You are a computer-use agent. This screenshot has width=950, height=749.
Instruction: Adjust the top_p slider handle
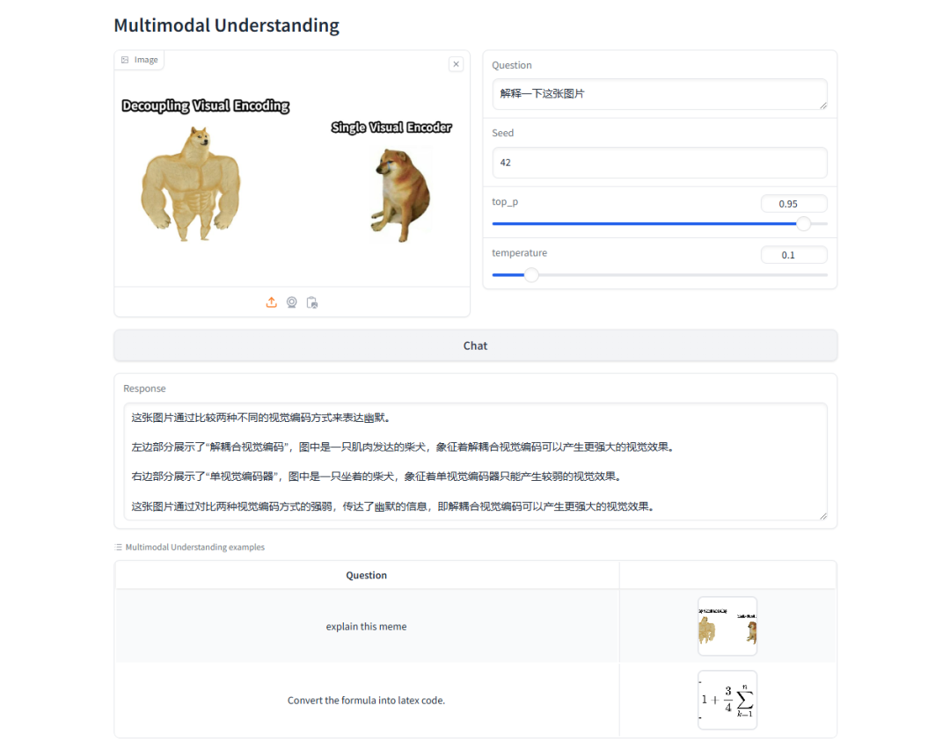(803, 224)
